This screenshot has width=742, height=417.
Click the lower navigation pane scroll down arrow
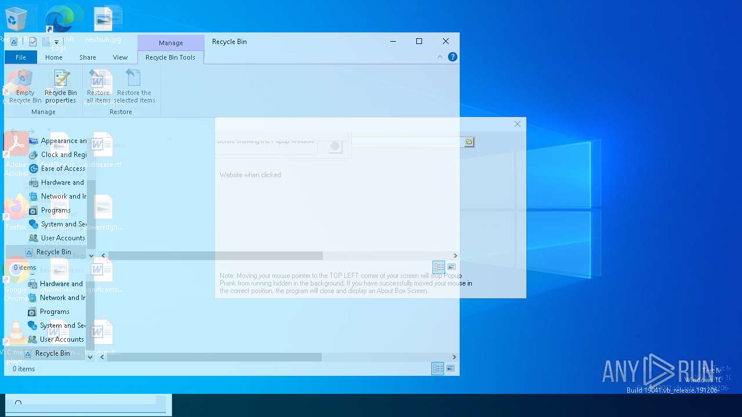(90, 357)
